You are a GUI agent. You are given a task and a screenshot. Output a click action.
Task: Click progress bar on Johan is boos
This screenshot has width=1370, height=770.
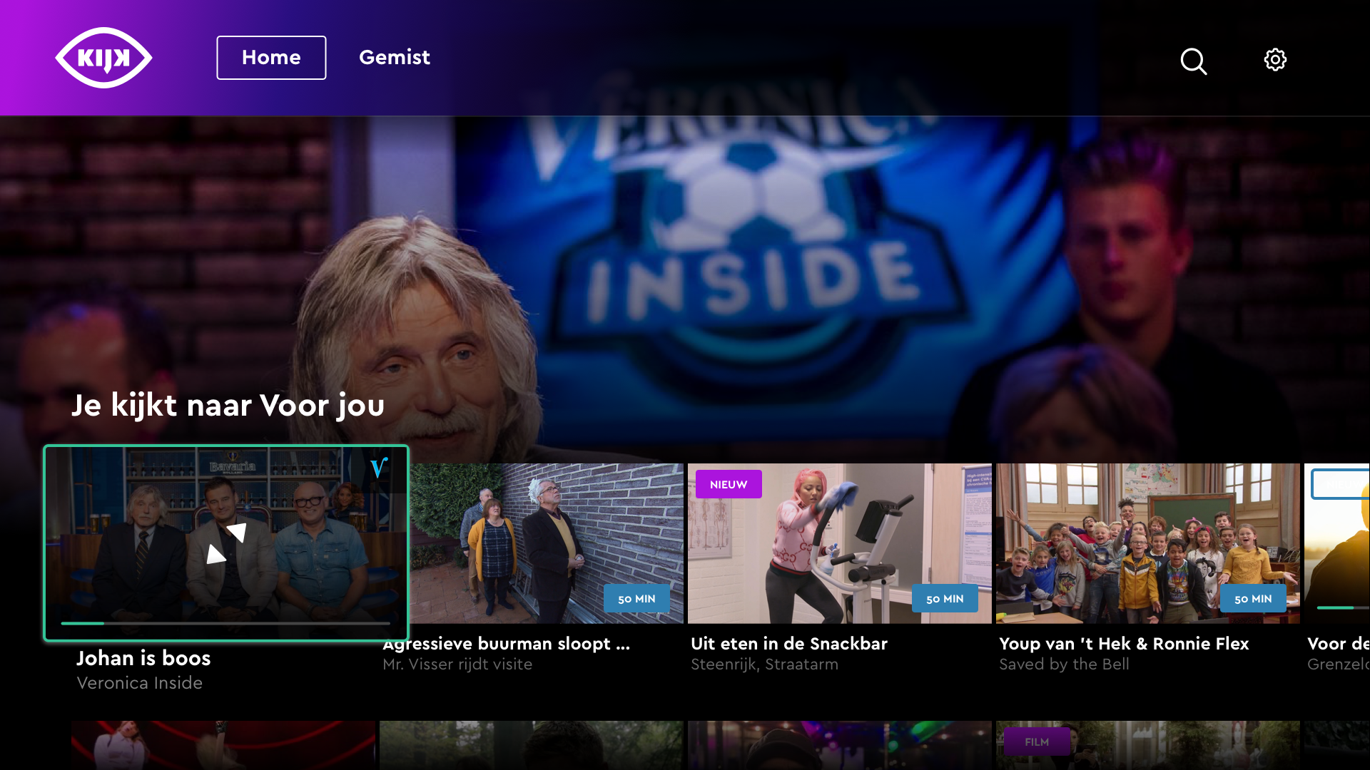click(x=225, y=623)
